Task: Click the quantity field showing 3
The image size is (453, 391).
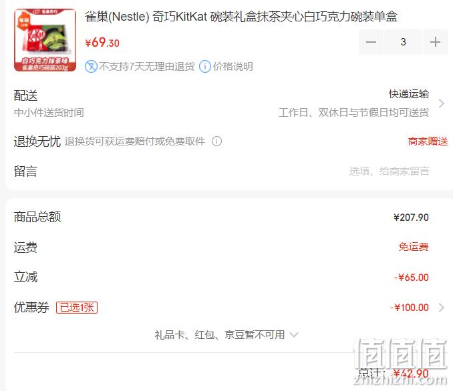Action: click(x=403, y=42)
